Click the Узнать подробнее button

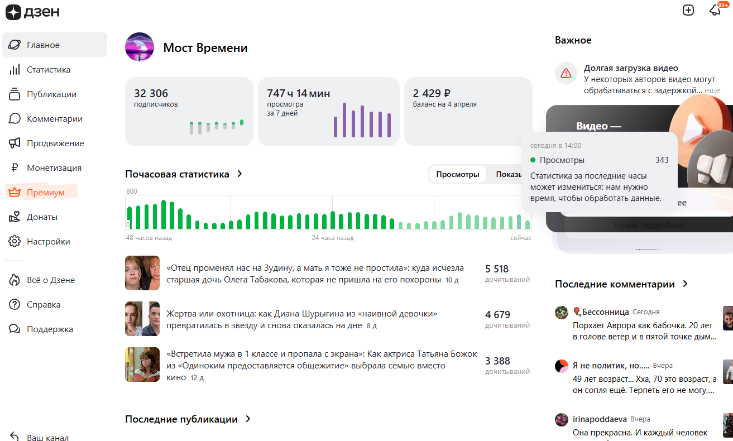tap(649, 226)
